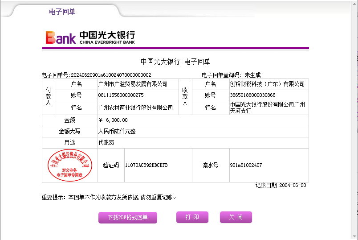Viewport: 358px width, 240px height.
Task: Click the amount ¥ 6,000.00
Action: [113, 120]
